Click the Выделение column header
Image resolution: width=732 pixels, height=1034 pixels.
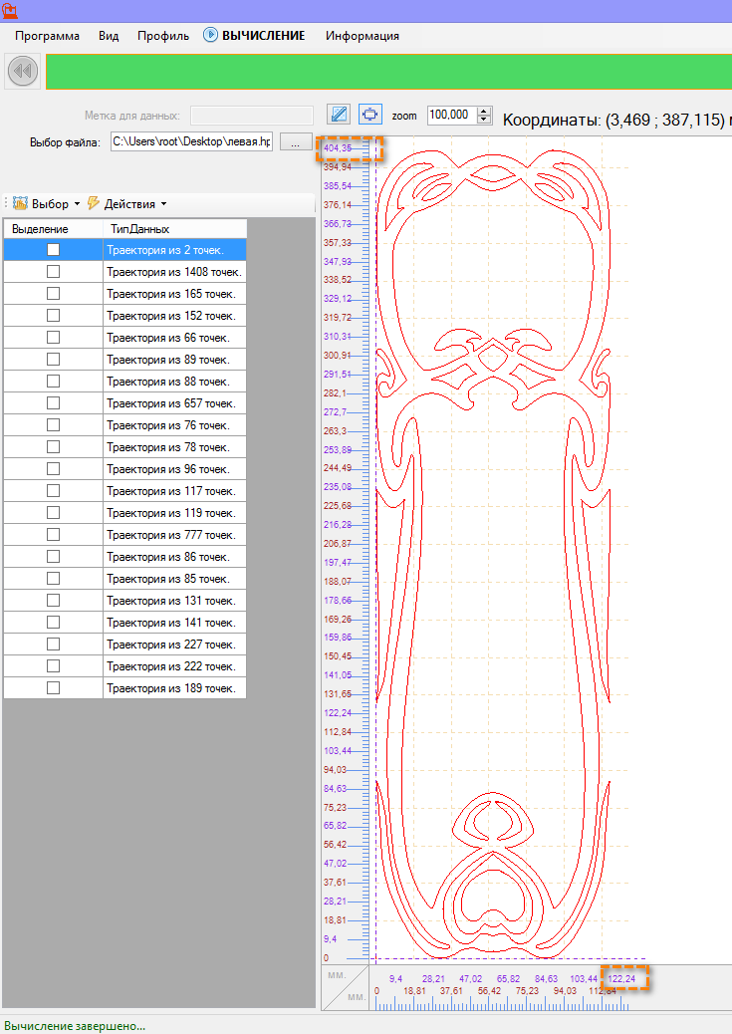(54, 229)
